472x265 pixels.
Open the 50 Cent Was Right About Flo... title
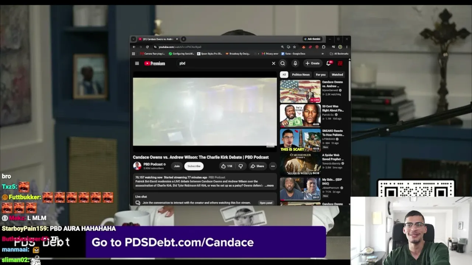(x=333, y=108)
